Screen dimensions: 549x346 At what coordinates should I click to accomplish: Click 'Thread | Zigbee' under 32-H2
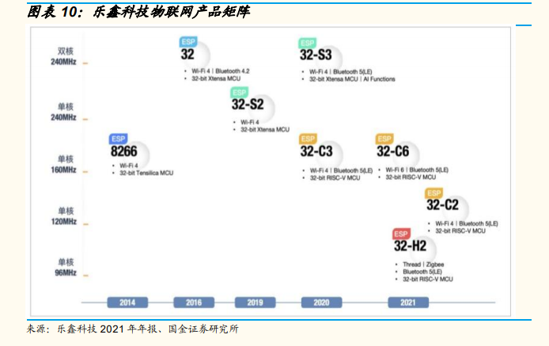click(x=423, y=264)
